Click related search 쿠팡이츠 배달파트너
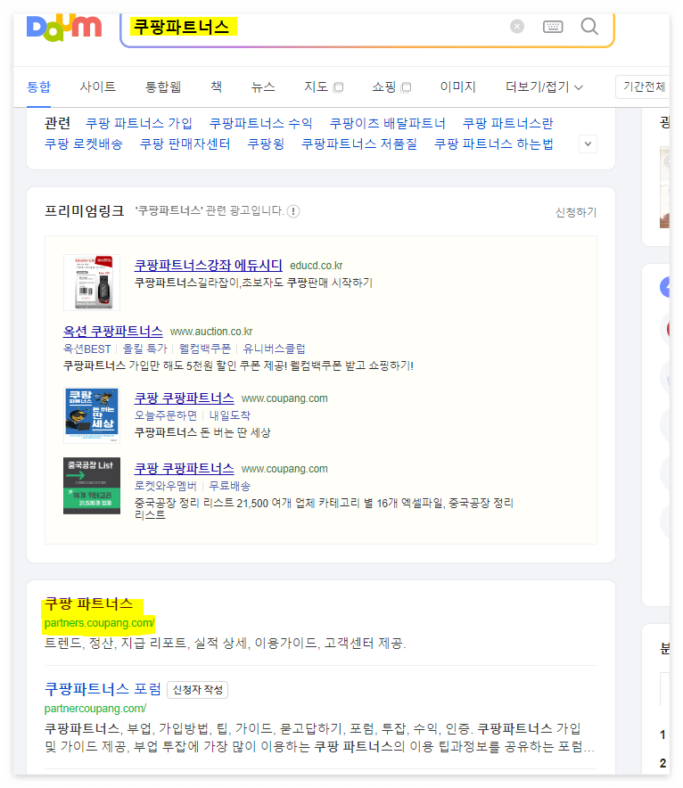683x788 pixels. click(x=388, y=123)
